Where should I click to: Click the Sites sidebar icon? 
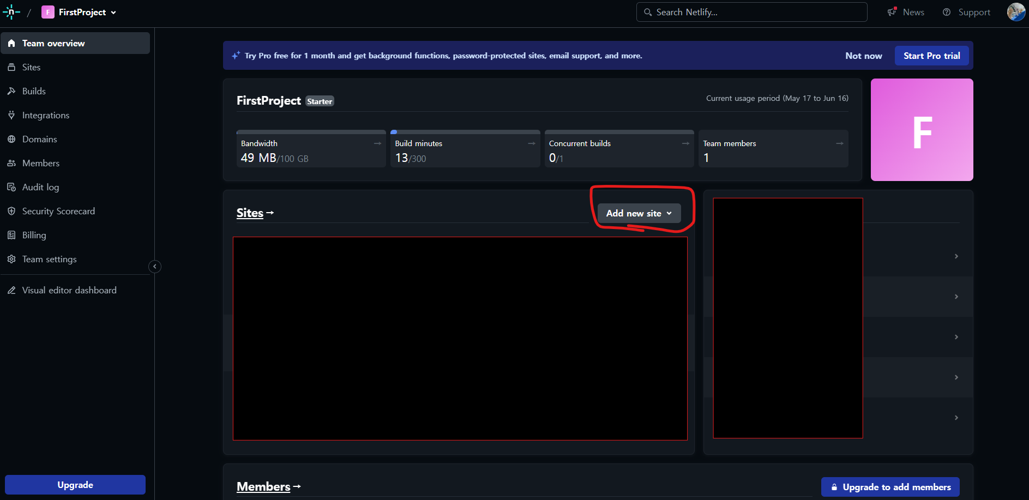[11, 67]
